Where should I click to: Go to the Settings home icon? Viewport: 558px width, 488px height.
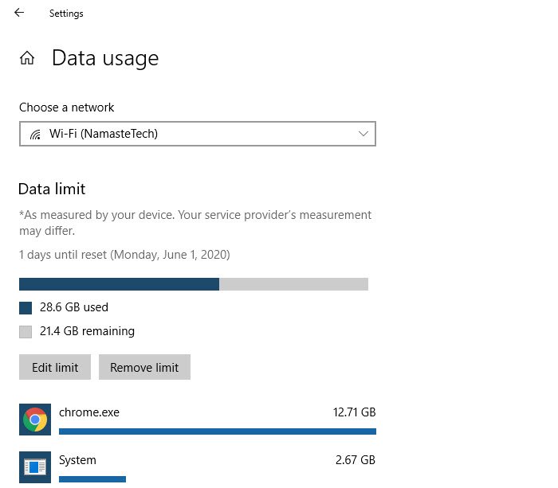pos(27,58)
